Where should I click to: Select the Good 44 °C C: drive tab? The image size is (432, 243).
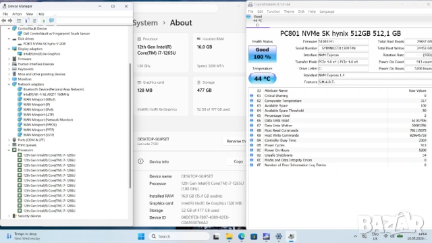click(258, 21)
